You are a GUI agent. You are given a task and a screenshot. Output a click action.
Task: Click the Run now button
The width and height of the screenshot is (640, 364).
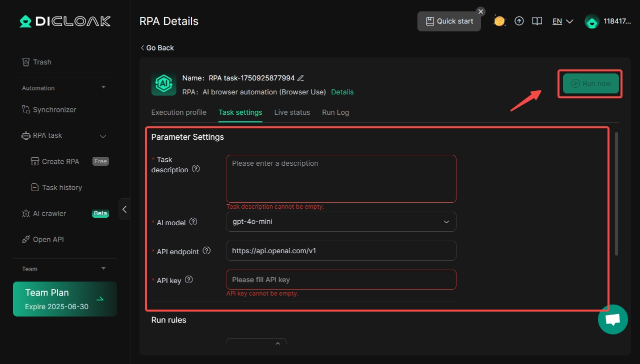[x=591, y=83]
